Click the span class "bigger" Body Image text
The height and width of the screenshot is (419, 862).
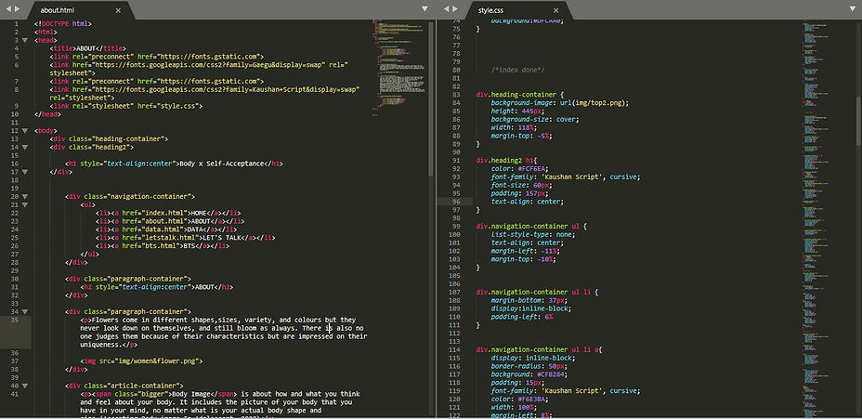pyautogui.click(x=190, y=394)
